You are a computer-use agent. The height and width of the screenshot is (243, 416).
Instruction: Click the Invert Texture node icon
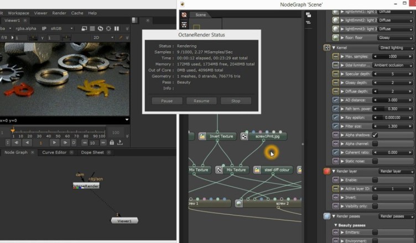(202, 136)
